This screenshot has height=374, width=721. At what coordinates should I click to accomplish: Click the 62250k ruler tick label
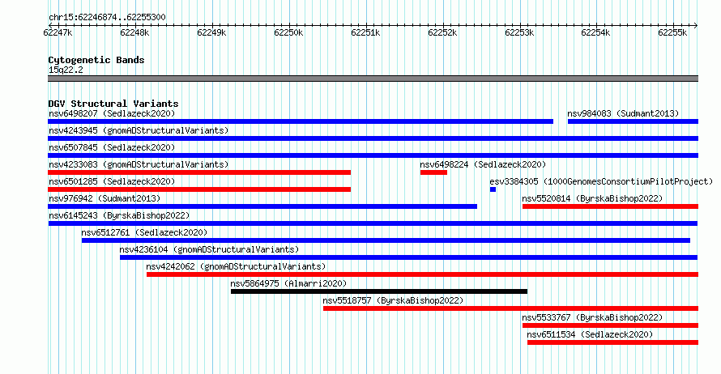coord(288,32)
